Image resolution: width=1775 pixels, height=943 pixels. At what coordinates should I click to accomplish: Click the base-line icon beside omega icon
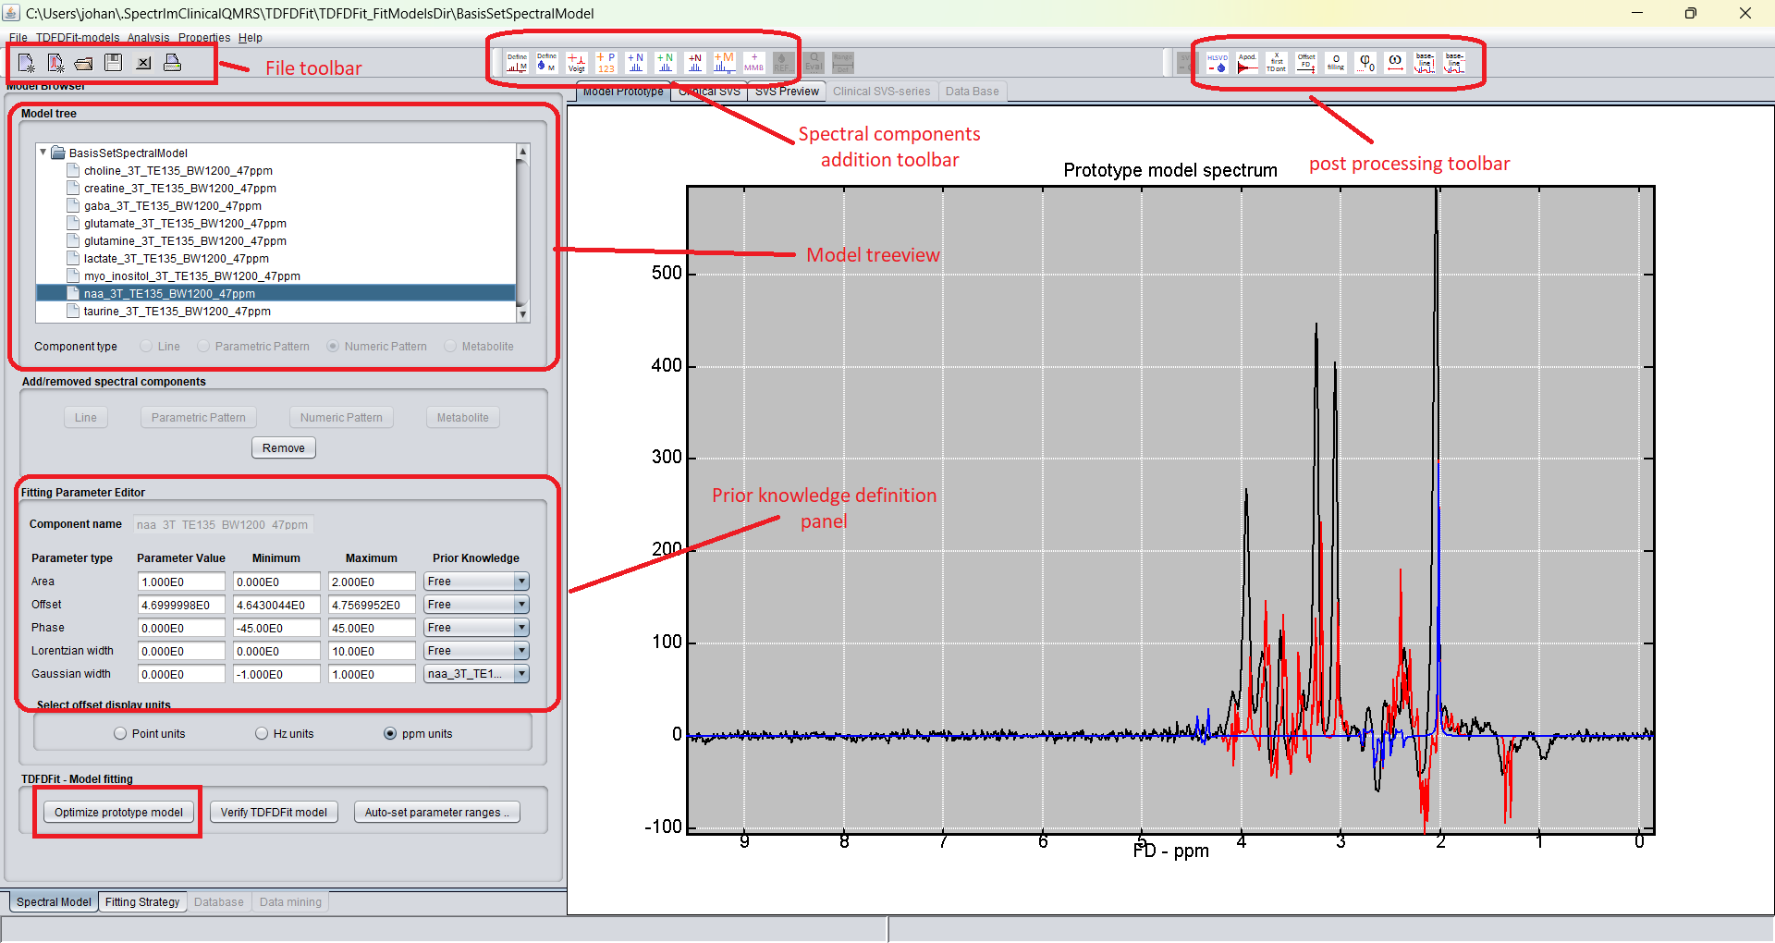coord(1425,63)
